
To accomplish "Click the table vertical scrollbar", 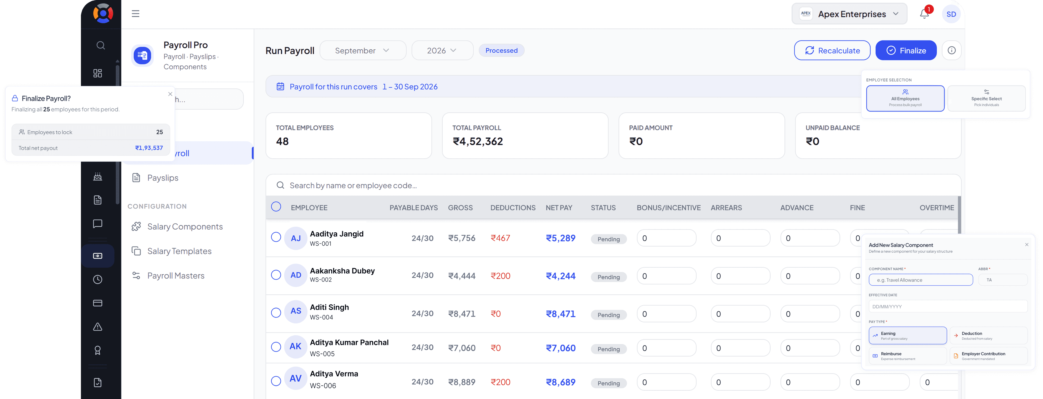I will tap(959, 215).
